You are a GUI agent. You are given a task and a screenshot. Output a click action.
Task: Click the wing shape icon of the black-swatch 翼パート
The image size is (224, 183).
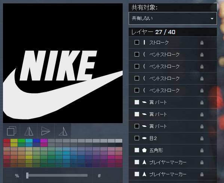click(x=144, y=126)
